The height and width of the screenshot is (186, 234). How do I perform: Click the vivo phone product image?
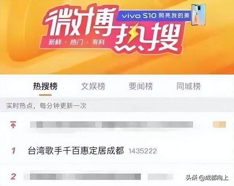tap(199, 15)
